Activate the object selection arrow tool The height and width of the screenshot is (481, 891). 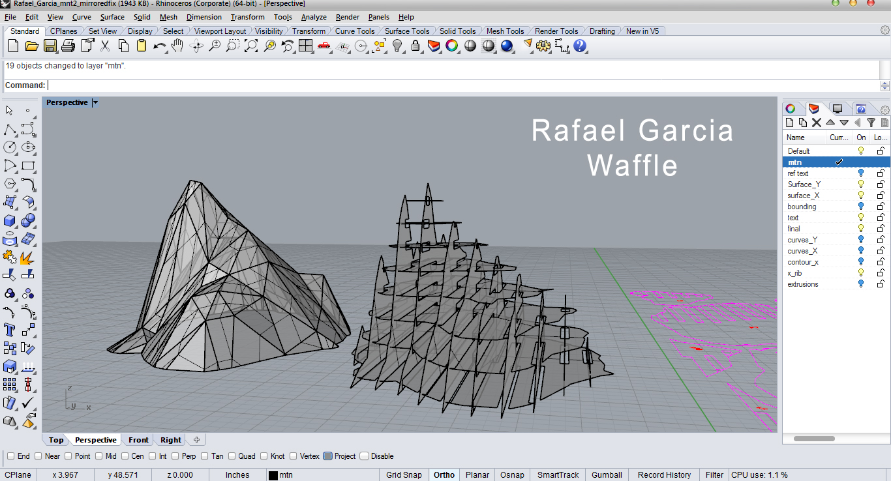(x=9, y=110)
